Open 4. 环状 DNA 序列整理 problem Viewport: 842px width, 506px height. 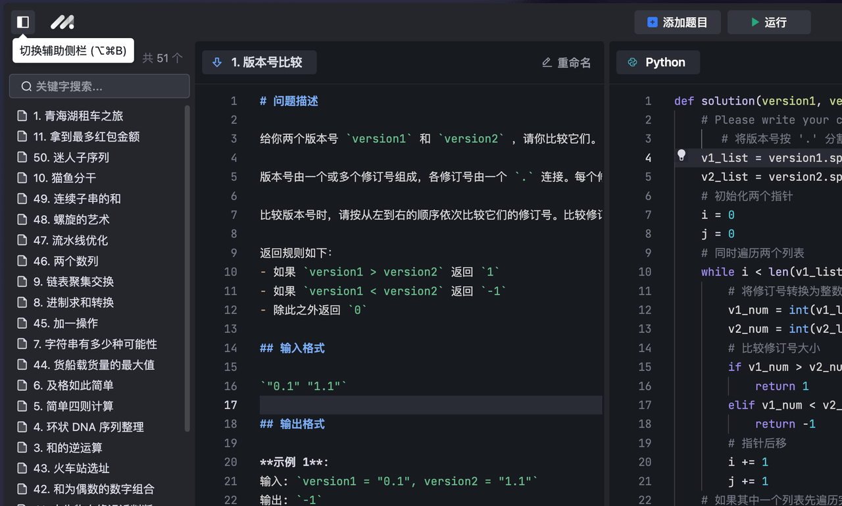tap(88, 427)
